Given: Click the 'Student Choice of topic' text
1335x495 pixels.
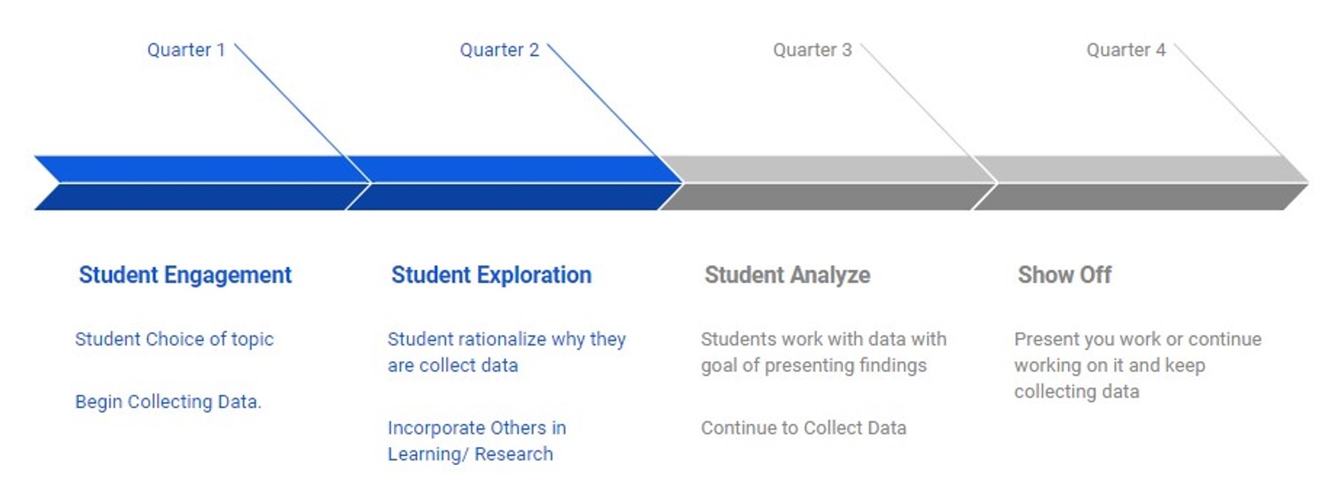Looking at the screenshot, I should (x=175, y=339).
